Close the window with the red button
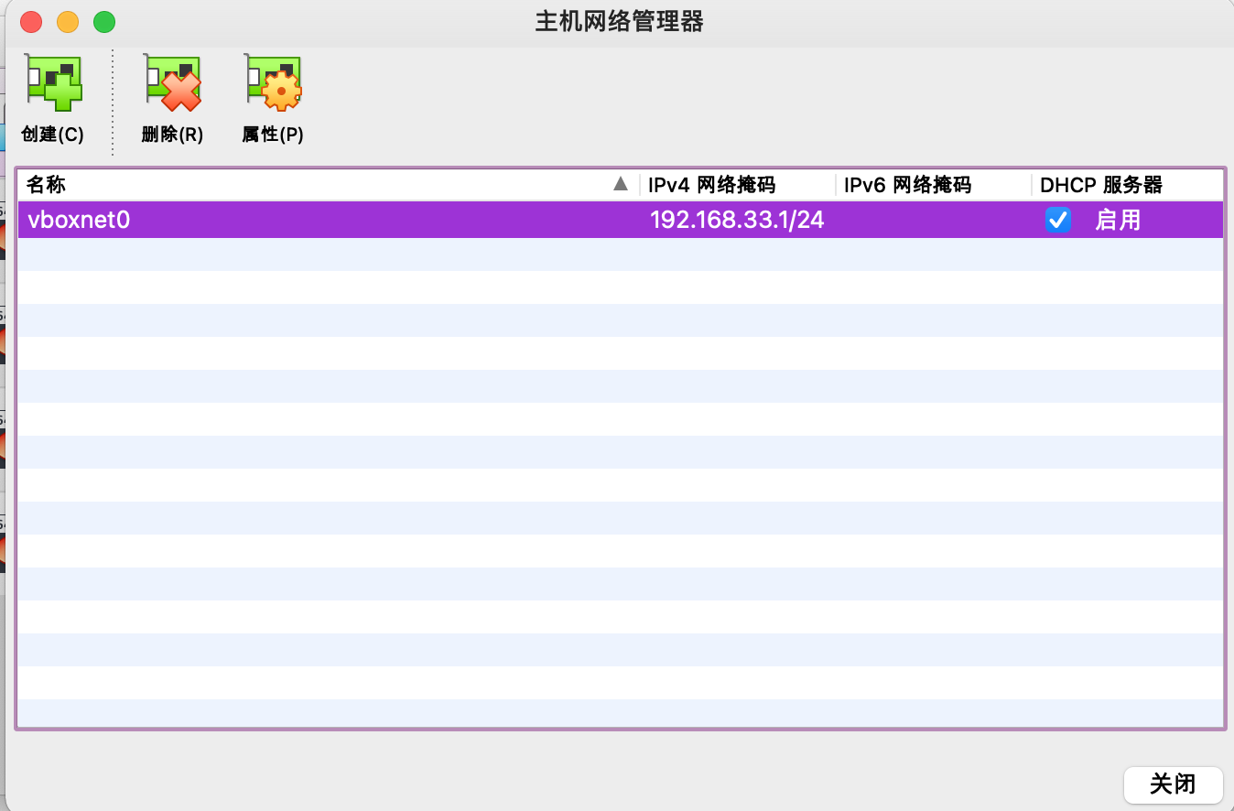The width and height of the screenshot is (1234, 811). [x=31, y=22]
